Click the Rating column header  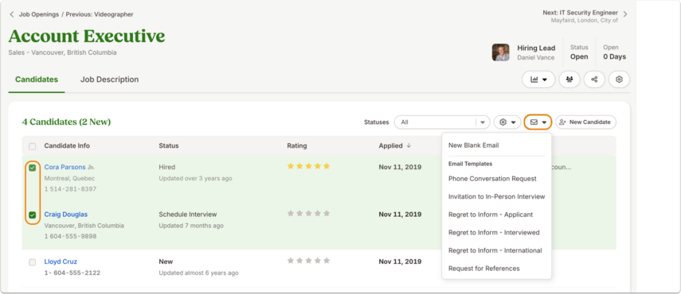click(x=296, y=146)
